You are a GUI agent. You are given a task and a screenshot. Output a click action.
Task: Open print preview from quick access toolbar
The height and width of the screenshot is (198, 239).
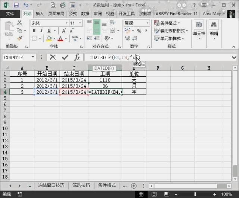pyautogui.click(x=53, y=5)
